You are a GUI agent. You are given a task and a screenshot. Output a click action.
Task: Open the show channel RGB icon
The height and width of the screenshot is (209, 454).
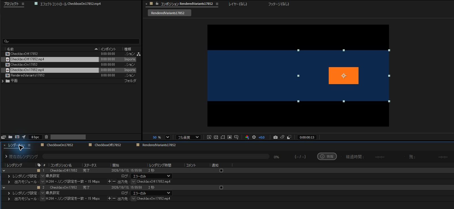pyautogui.click(x=247, y=137)
